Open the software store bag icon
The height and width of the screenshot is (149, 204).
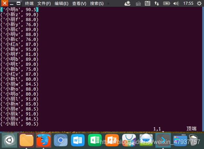point(129,140)
